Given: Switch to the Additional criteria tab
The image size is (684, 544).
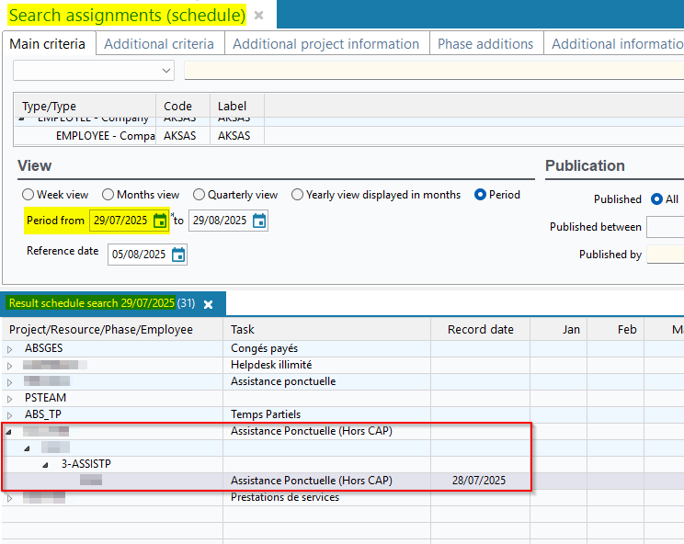Looking at the screenshot, I should pyautogui.click(x=159, y=44).
